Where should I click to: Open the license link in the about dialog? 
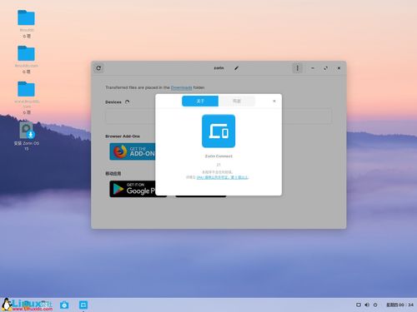click(x=223, y=177)
